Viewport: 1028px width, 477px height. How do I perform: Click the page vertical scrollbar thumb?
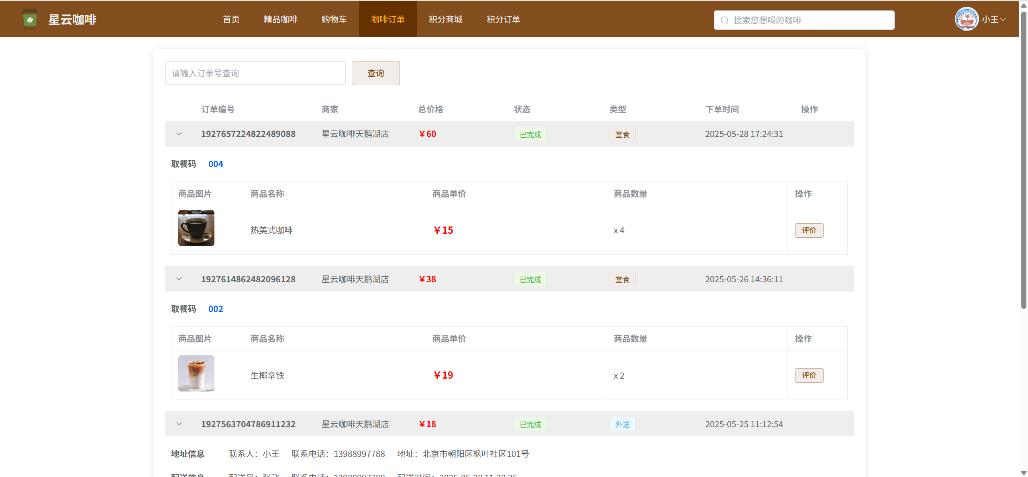tap(1024, 161)
